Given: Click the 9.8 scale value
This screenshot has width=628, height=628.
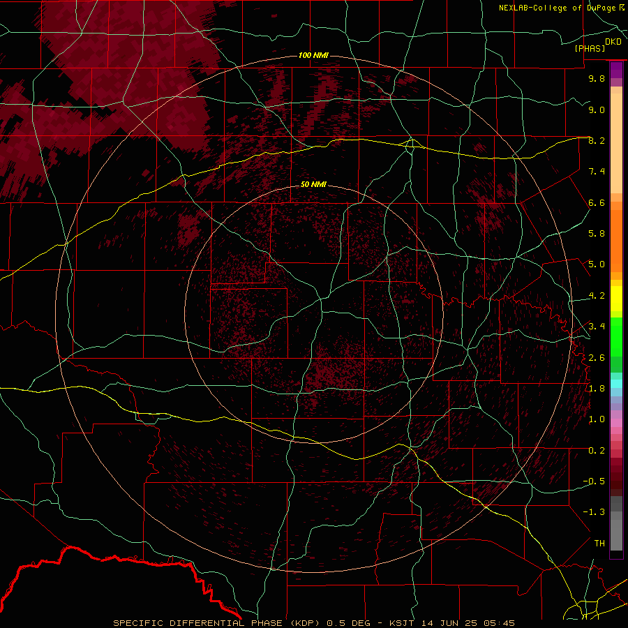Looking at the screenshot, I should pos(597,78).
